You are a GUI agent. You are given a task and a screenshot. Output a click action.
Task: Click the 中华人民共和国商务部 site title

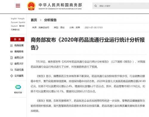[x=60, y=5]
